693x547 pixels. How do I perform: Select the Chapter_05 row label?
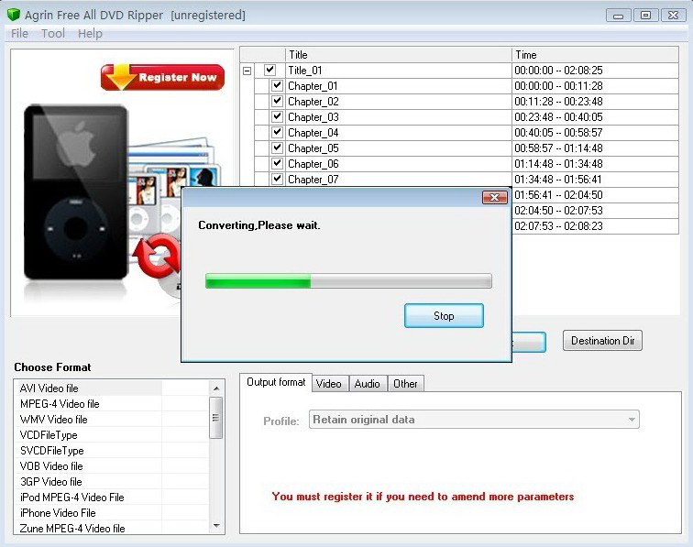click(313, 148)
